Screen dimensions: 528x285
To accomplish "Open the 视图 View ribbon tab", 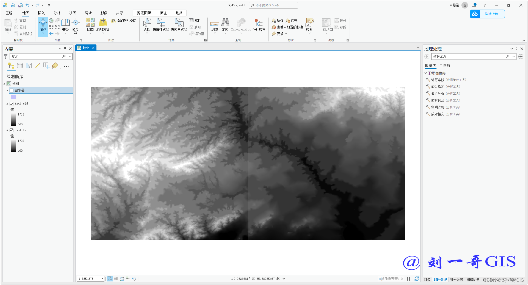I will coord(73,13).
